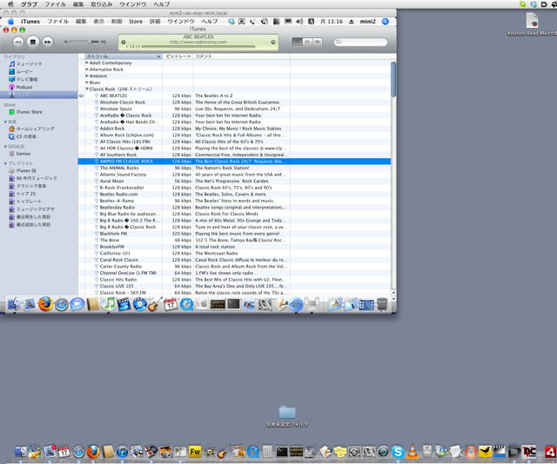Select the Absolute Classic Rock stream
Viewport: 557px width, 464px height.
[x=234, y=103]
